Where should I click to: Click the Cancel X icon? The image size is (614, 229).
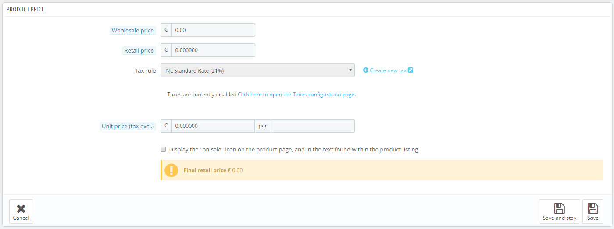21,208
